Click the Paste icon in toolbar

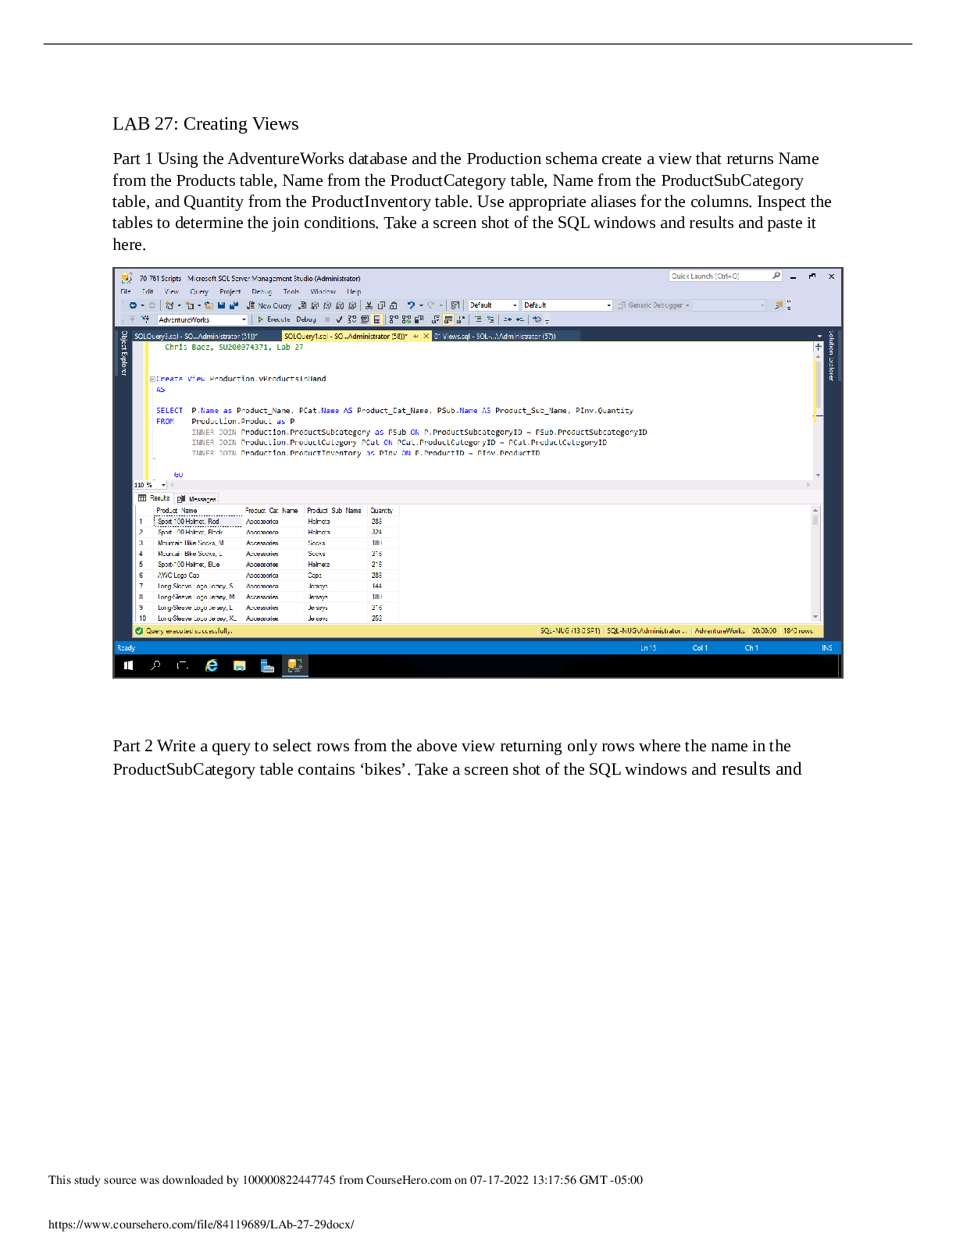[x=393, y=305]
